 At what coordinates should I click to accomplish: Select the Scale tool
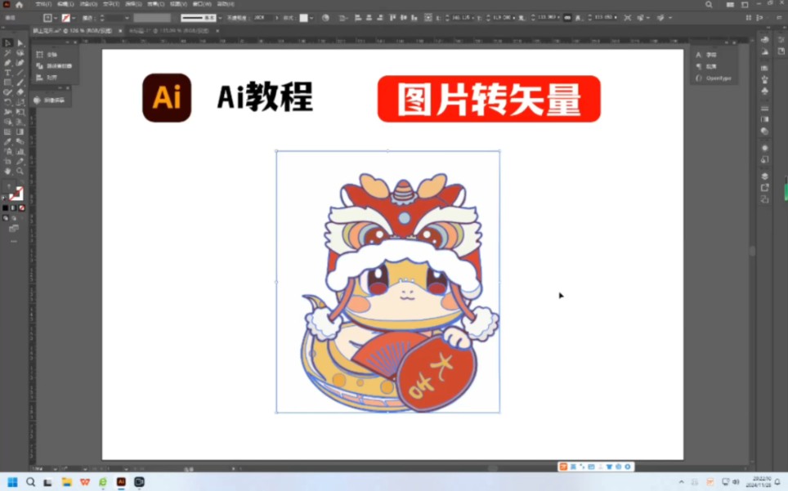point(20,102)
